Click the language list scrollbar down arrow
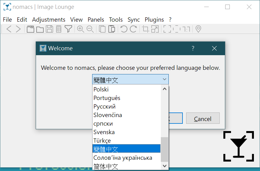The width and height of the screenshot is (260, 171). click(164, 166)
